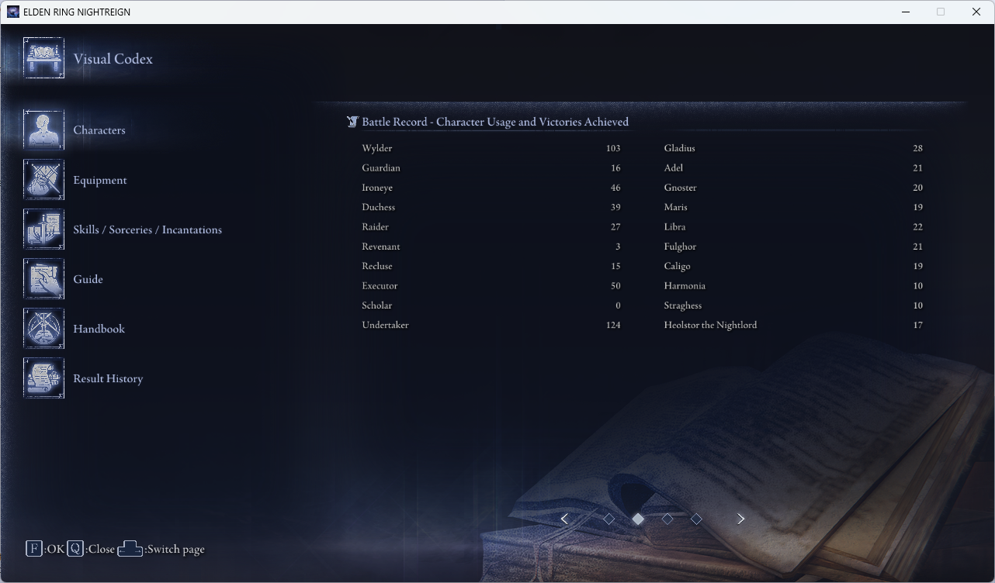Select the Revenant record row
Image resolution: width=995 pixels, height=583 pixels.
(491, 247)
